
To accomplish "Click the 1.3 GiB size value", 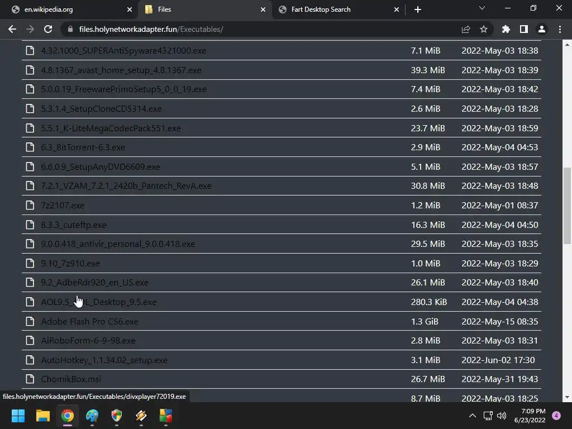I will [425, 321].
